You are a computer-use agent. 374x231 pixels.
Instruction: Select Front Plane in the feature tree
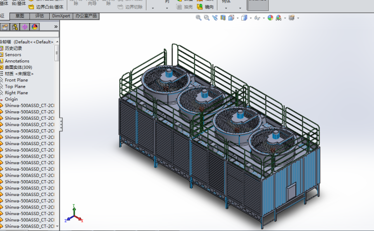click(x=16, y=80)
